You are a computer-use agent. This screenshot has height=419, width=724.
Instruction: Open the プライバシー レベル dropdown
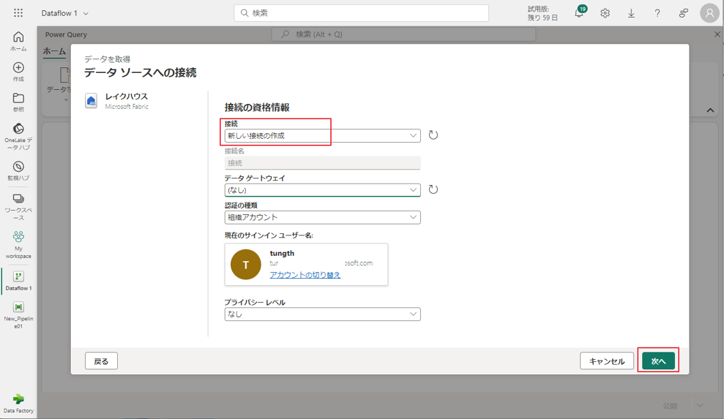click(x=322, y=314)
